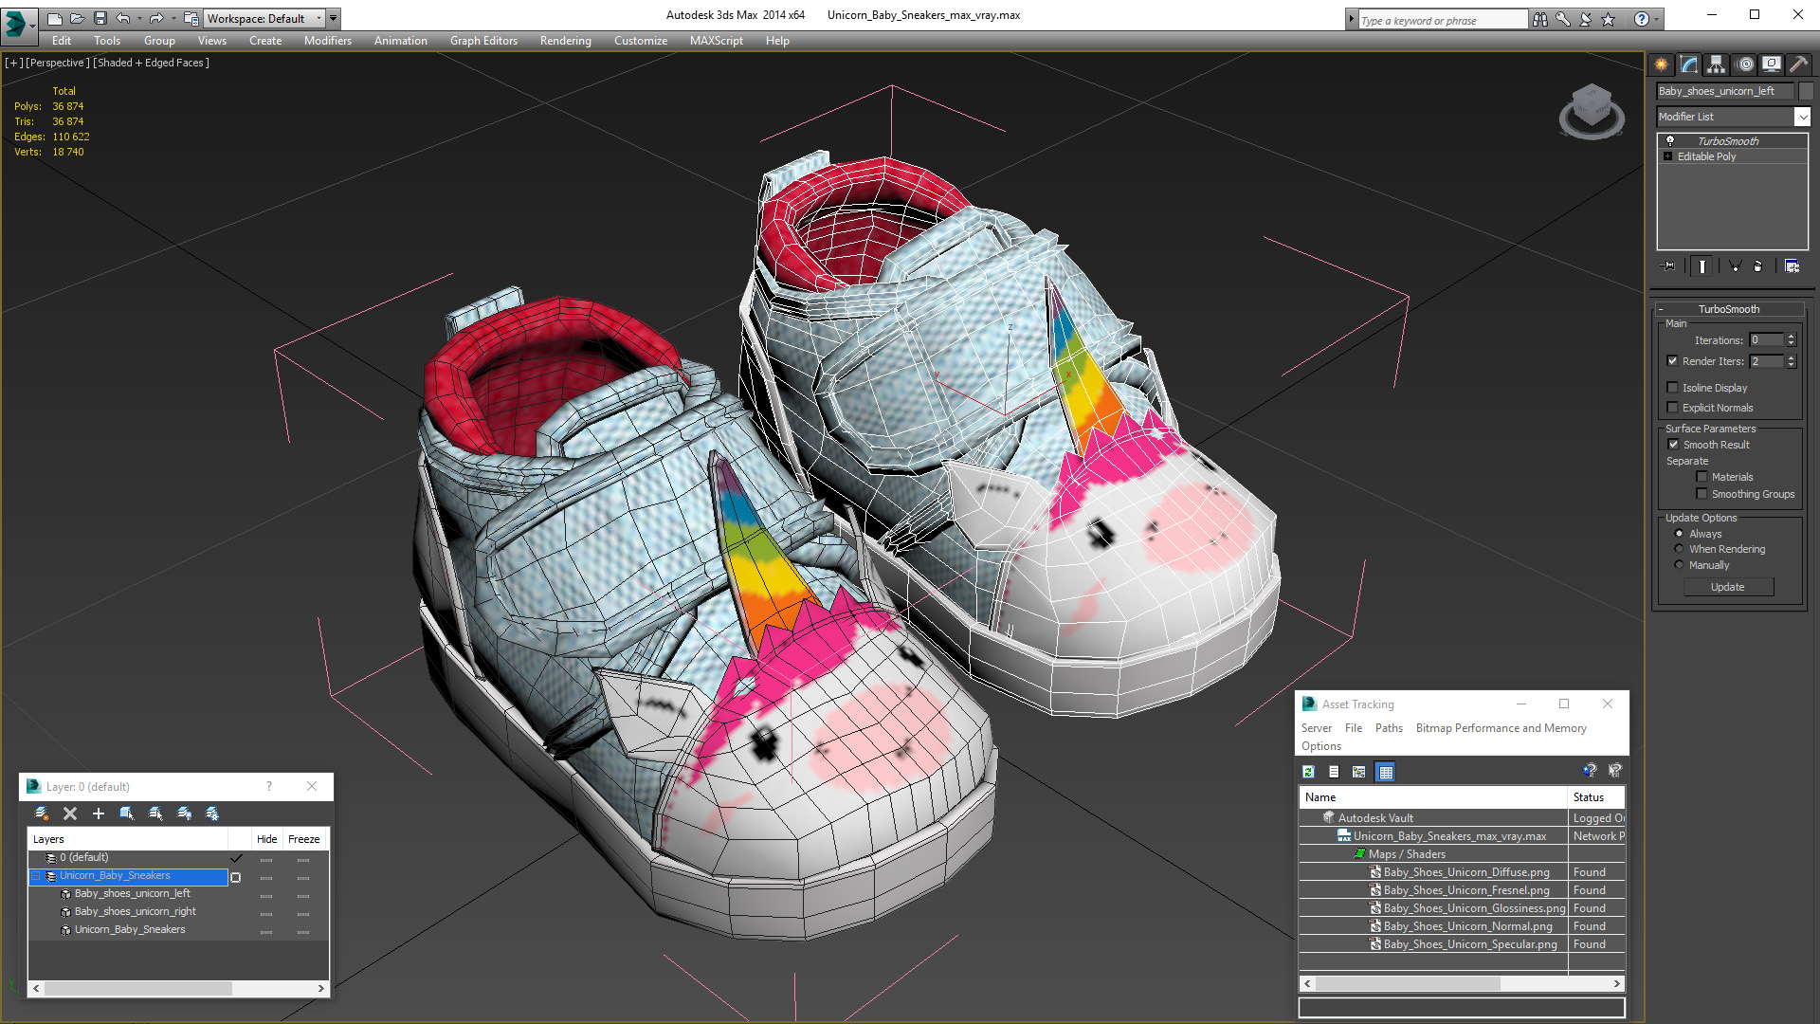Click the object color swatch beside name
This screenshot has height=1024, width=1820.
(1806, 91)
